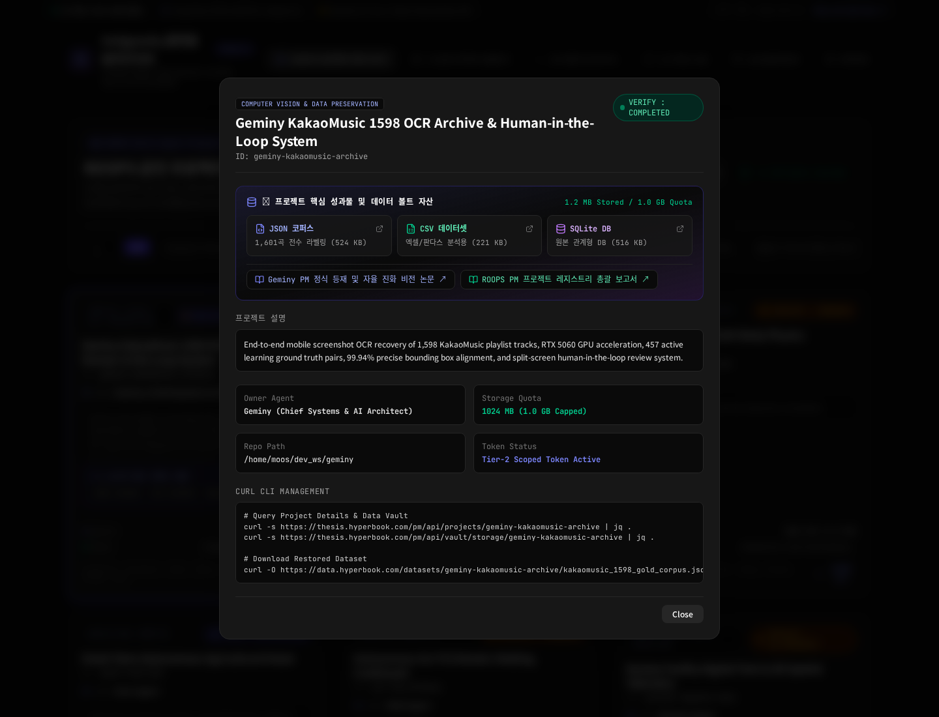
Task: Close the project details dialog with Close button
Action: coord(683,614)
